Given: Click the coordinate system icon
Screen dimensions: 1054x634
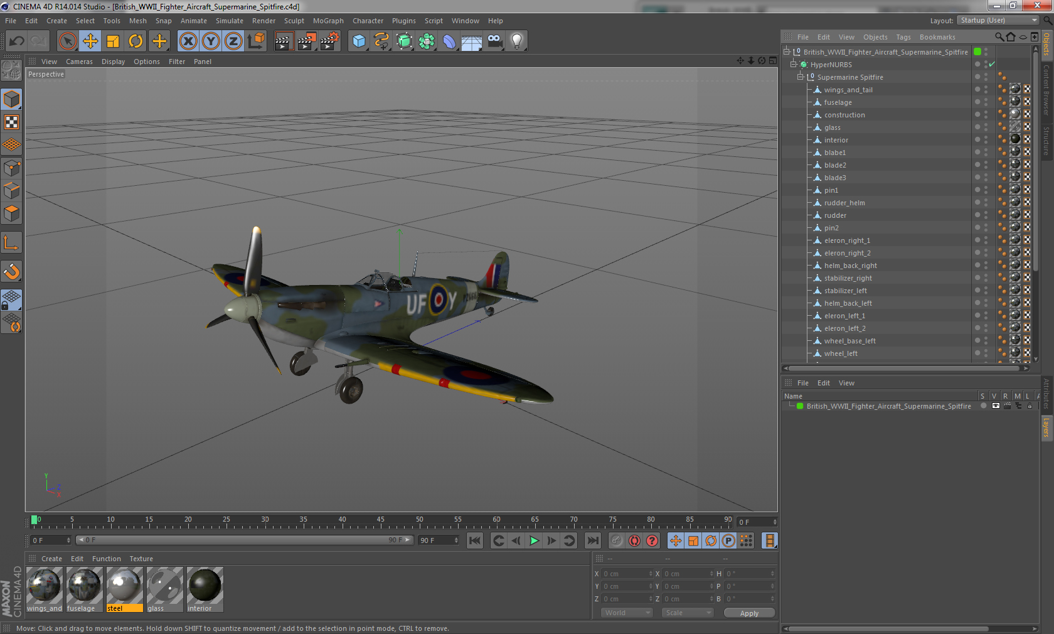Looking at the screenshot, I should pyautogui.click(x=256, y=41).
